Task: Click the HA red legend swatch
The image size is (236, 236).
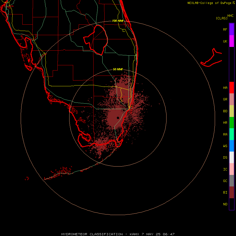Action: (x=232, y=88)
